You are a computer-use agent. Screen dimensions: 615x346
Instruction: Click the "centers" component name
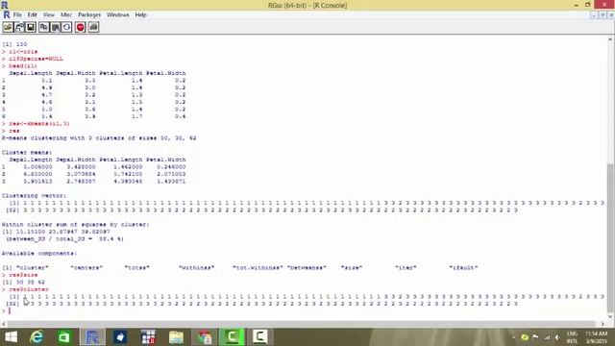(x=86, y=267)
